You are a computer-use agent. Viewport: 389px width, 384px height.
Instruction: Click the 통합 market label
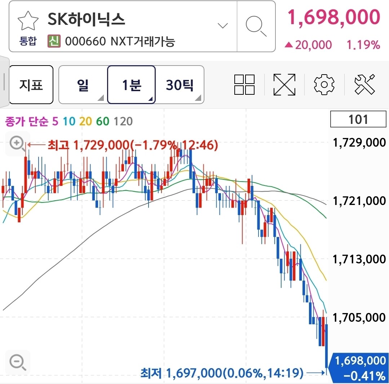[28, 41]
